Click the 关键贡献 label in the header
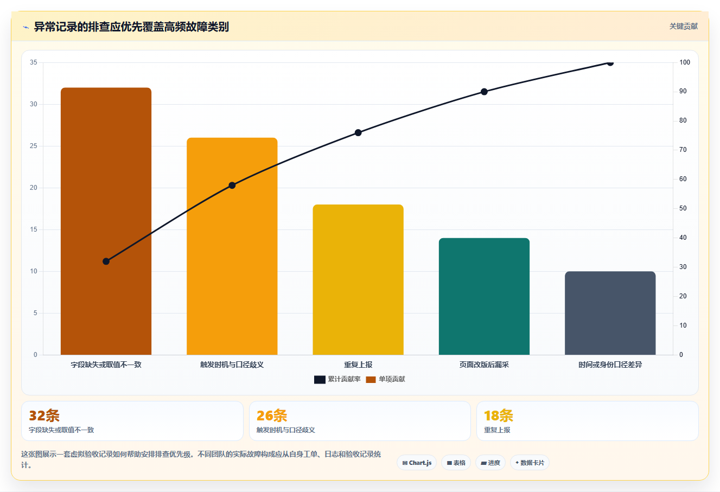This screenshot has height=492, width=720. (683, 26)
